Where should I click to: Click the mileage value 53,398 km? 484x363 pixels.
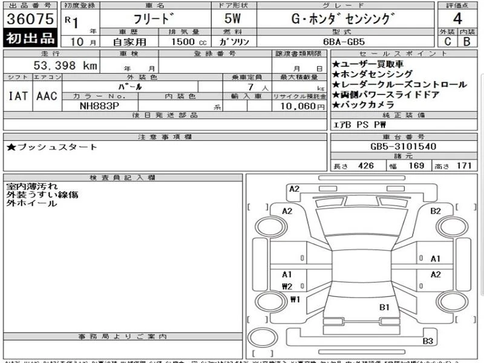[x=65, y=65]
